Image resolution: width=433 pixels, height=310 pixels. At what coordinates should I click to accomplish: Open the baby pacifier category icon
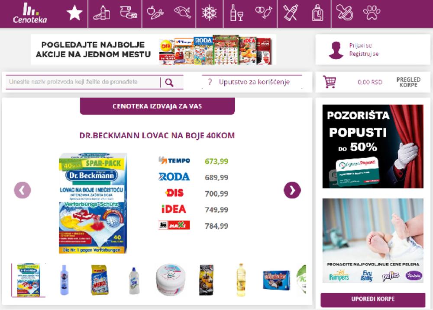[344, 13]
